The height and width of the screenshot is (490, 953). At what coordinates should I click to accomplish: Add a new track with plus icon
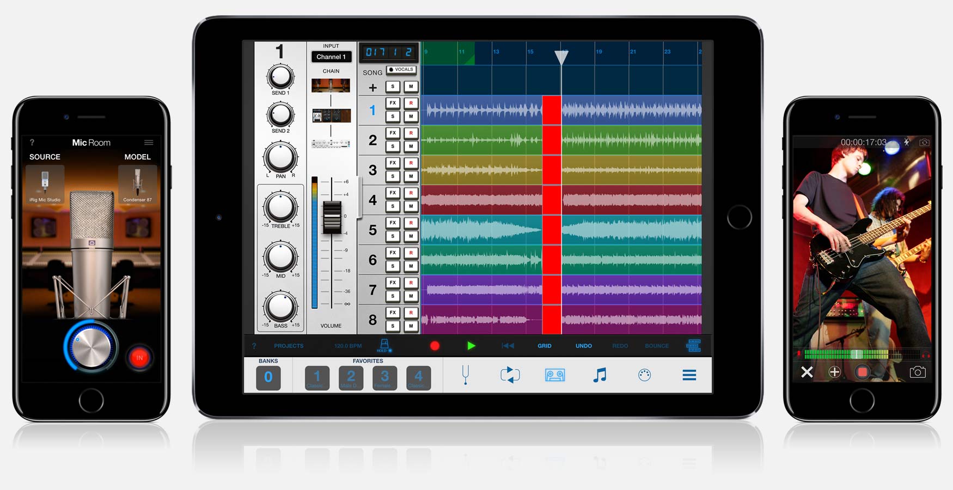372,87
